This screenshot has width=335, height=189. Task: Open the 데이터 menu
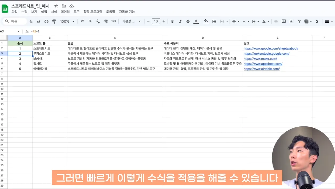pos(65,12)
